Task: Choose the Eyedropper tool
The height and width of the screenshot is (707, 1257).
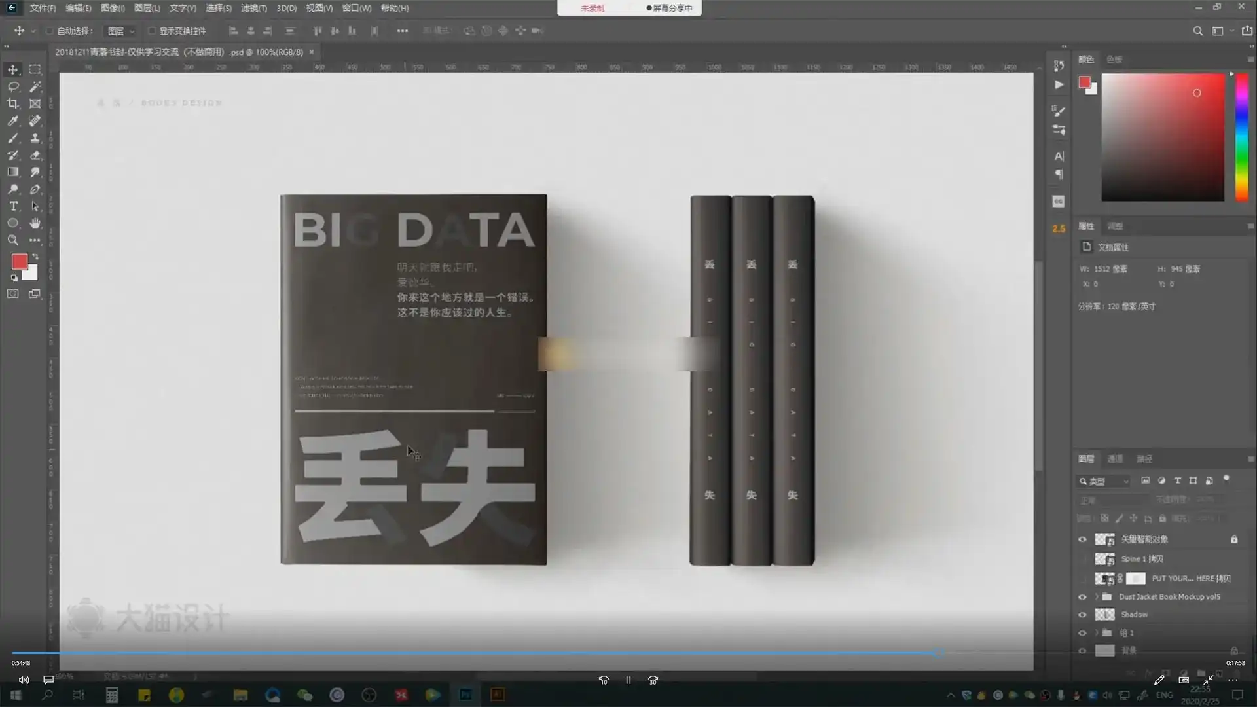Action: (x=13, y=120)
